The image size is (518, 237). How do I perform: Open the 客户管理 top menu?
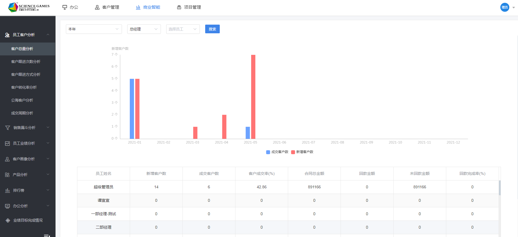coord(107,7)
